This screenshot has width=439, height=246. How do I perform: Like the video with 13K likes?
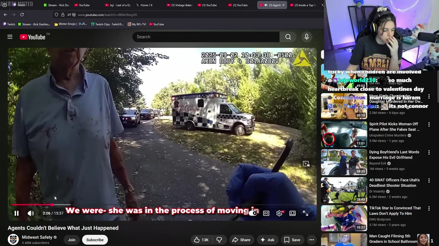(x=201, y=240)
